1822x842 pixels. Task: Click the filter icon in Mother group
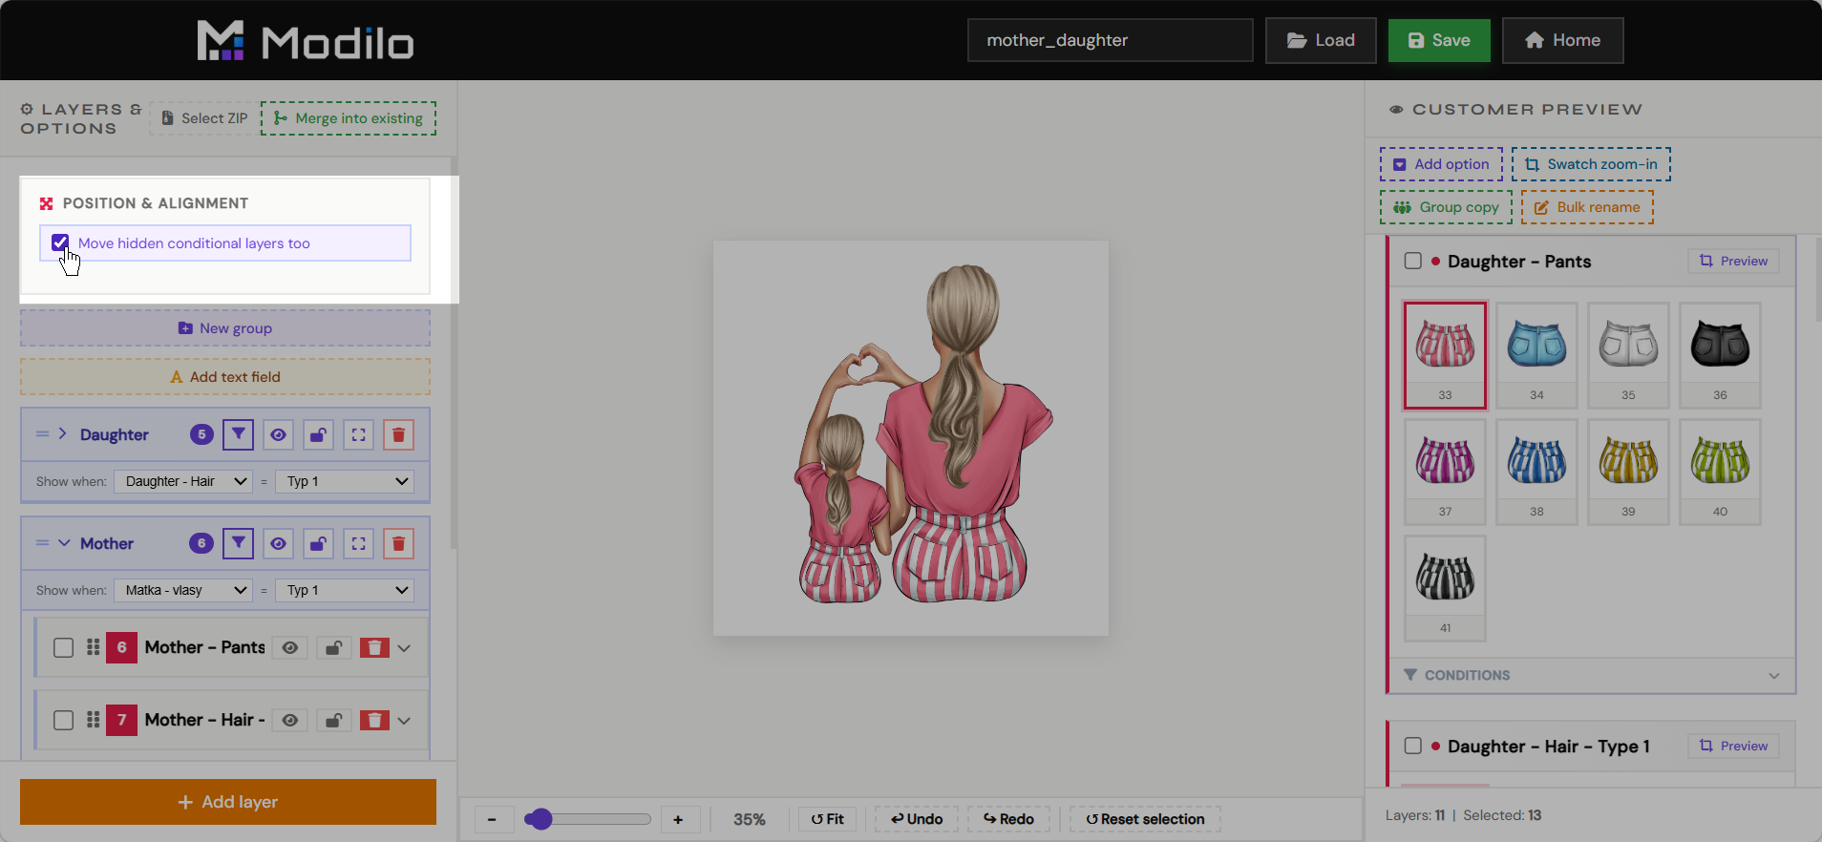[x=238, y=543]
